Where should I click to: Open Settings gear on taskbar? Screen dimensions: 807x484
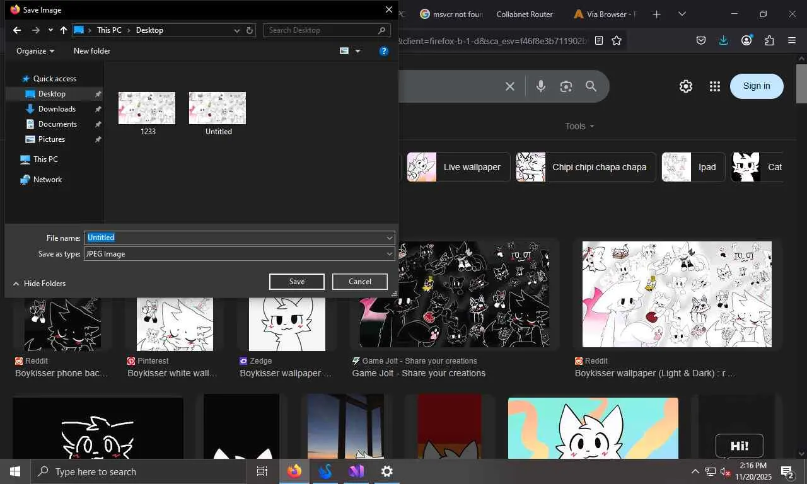pos(387,471)
